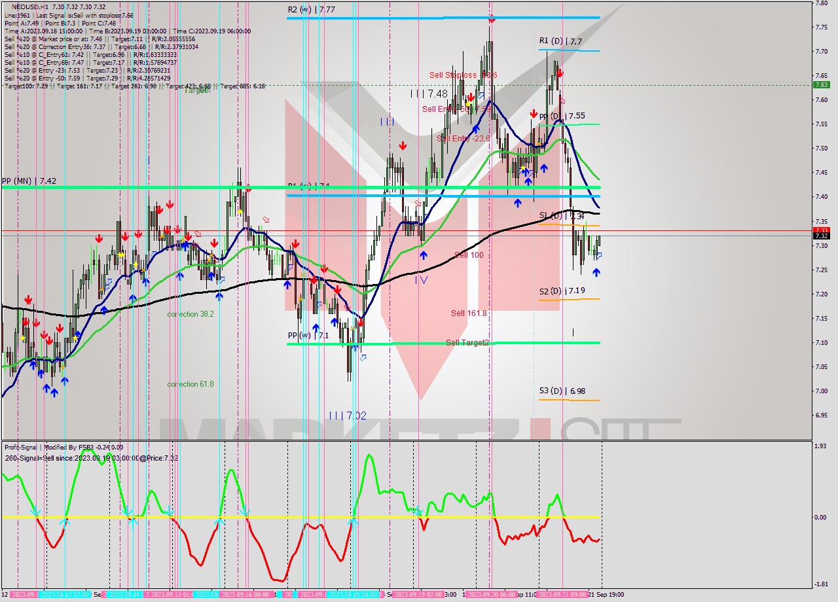This screenshot has height=602, width=838.
Task: Select the '260-Signal=Sell since' indicator text
Action: (x=92, y=458)
